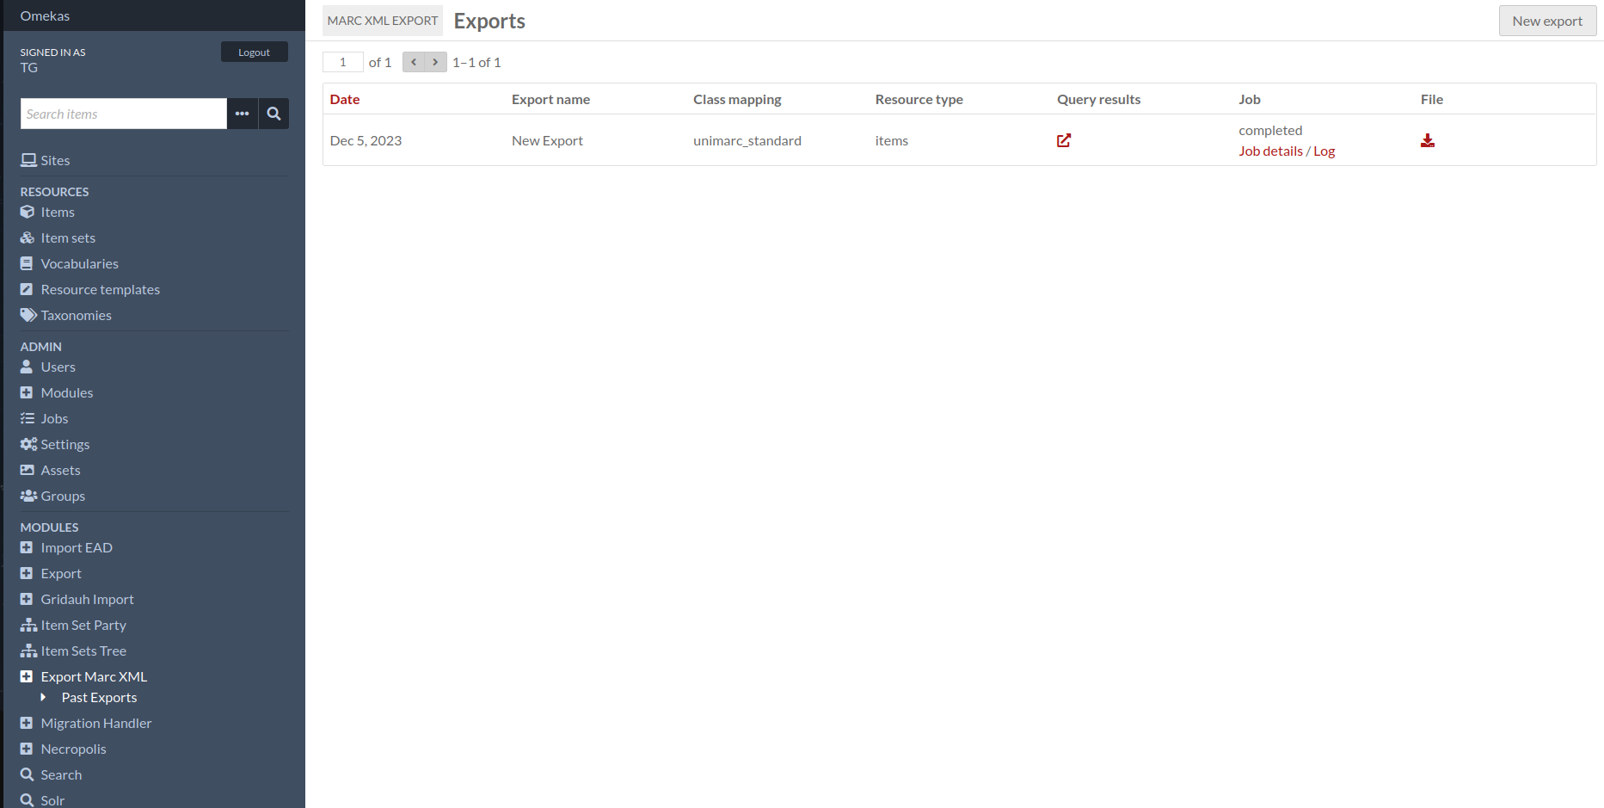The image size is (1604, 808).
Task: Open Past Exports submenu item
Action: click(99, 697)
